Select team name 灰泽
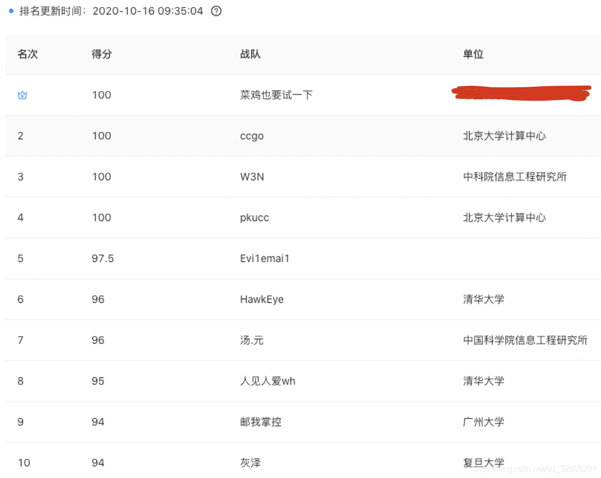Viewport: 601px width, 478px height. tap(251, 463)
